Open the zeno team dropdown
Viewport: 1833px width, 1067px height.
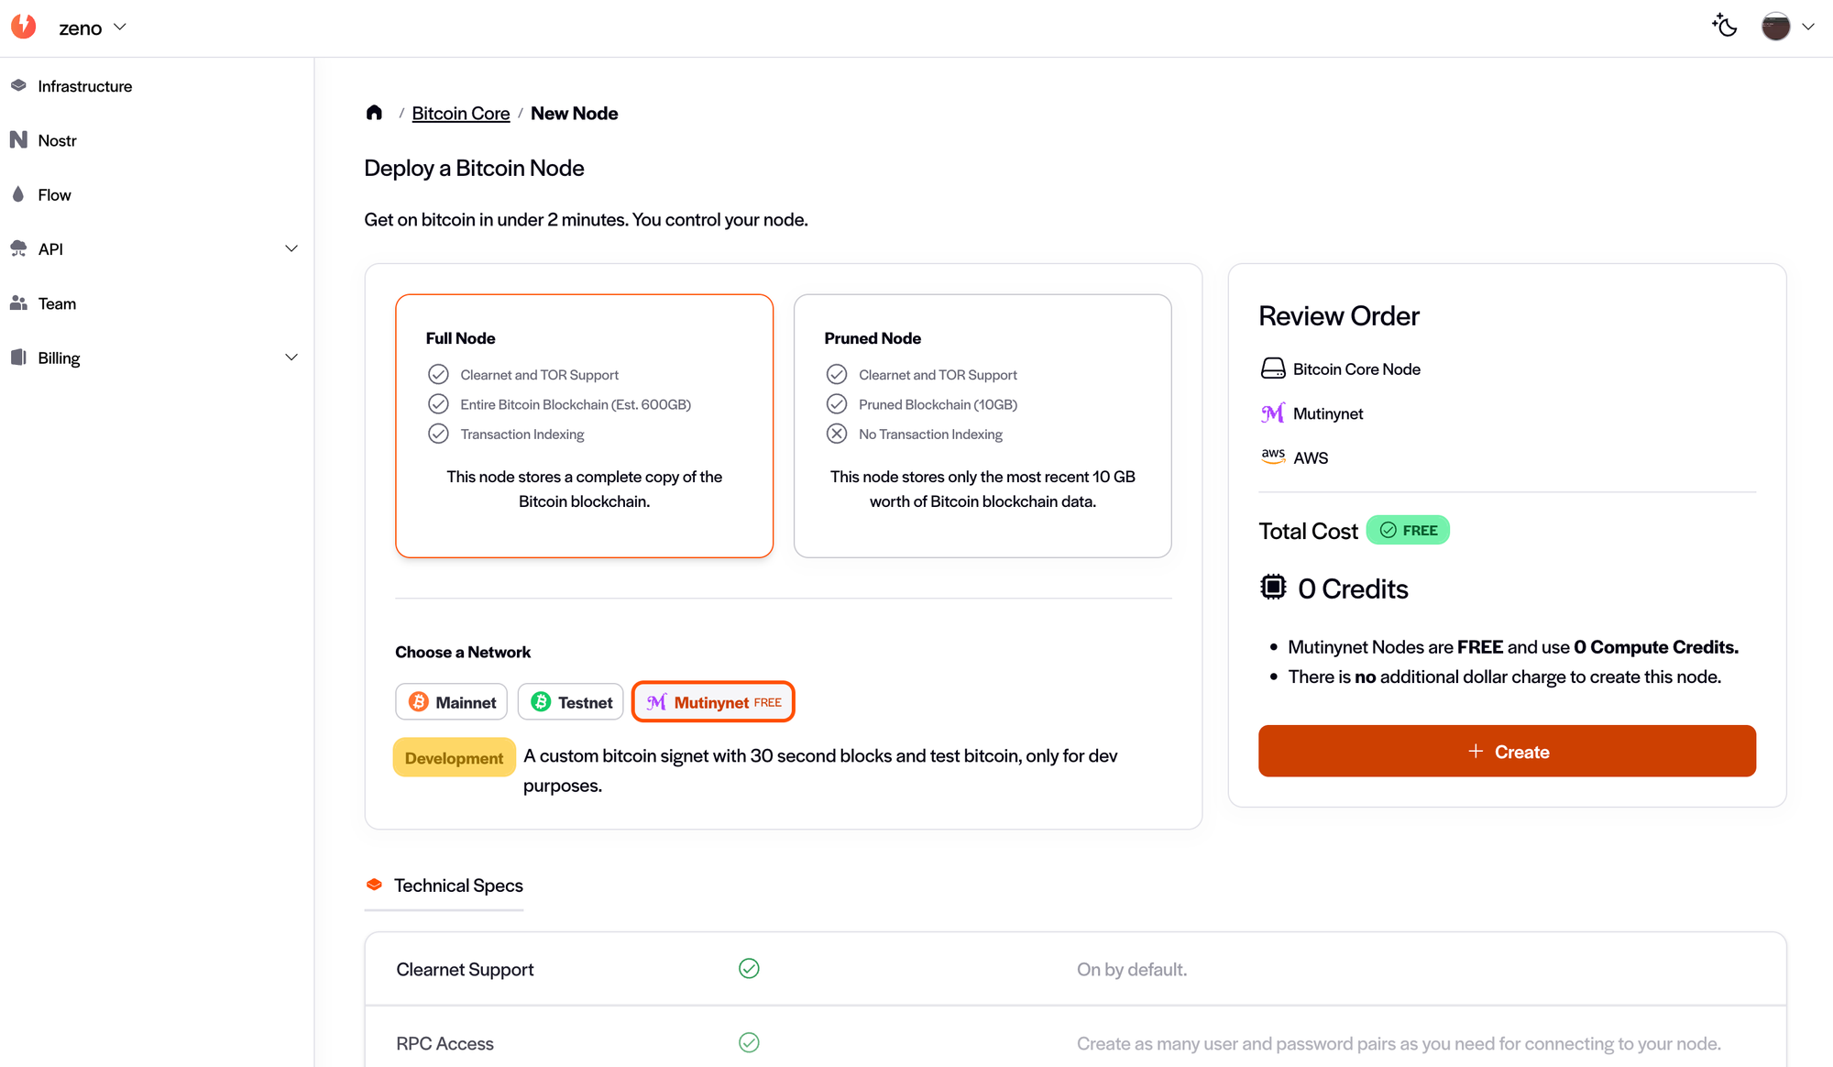[93, 27]
